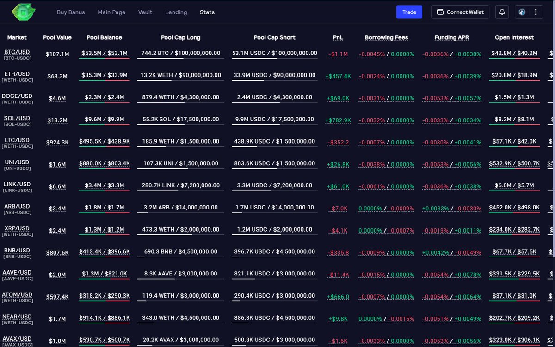Click the 13.2K WETH pool cap bar

[x=181, y=75]
